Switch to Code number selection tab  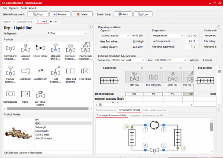click(x=154, y=110)
